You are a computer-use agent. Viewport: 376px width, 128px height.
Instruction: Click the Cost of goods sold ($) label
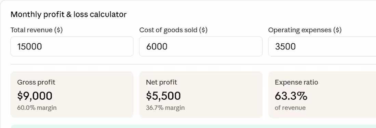click(x=173, y=30)
